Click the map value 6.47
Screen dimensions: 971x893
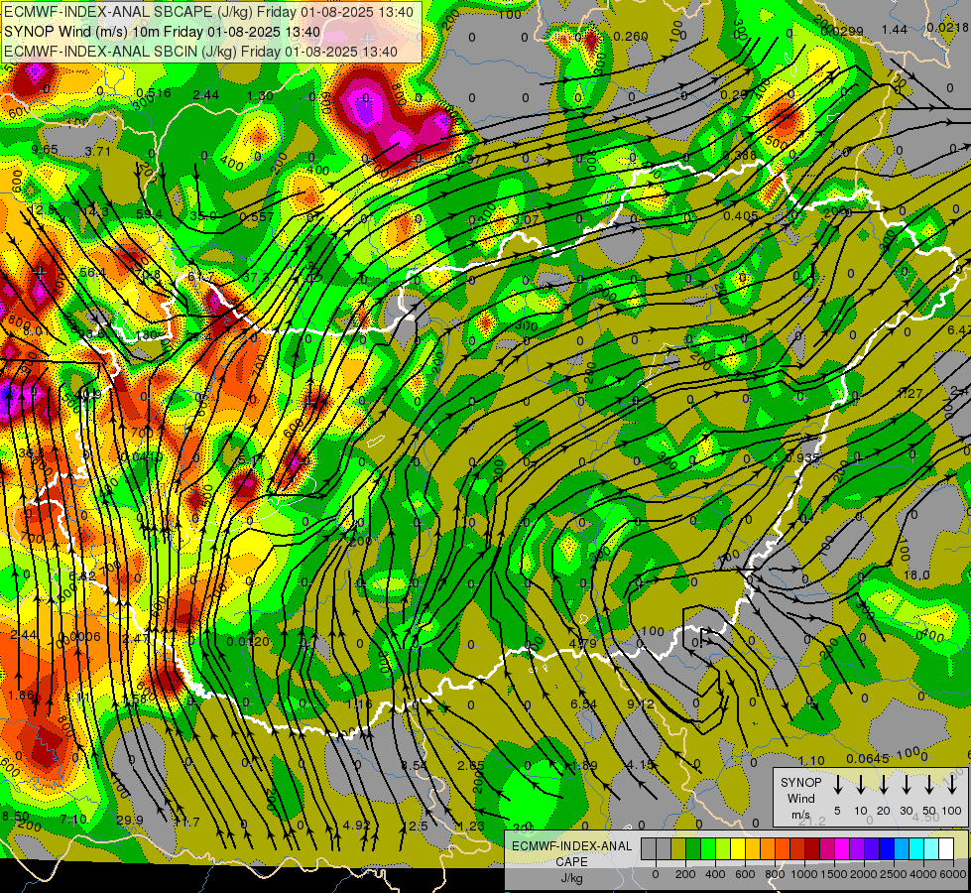pyautogui.click(x=959, y=330)
